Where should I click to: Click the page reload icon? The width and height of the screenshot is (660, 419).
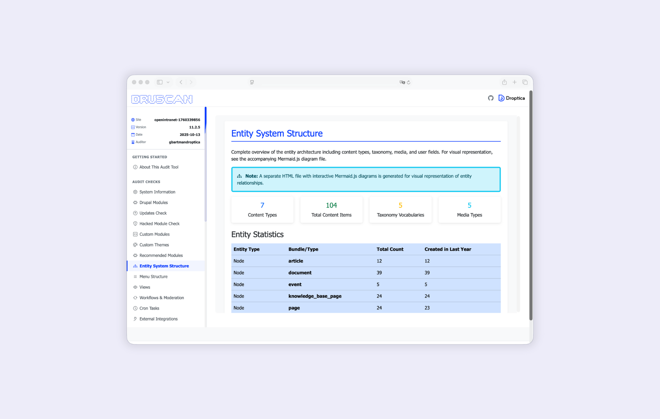pos(409,82)
